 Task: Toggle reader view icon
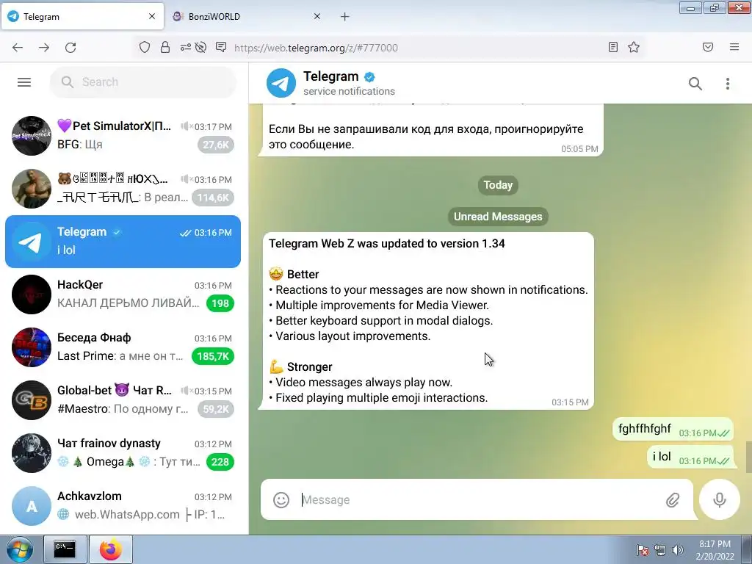(613, 47)
